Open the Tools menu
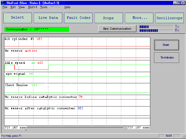Image resolution: width=186 pixels, height=139 pixels. tap(44, 7)
